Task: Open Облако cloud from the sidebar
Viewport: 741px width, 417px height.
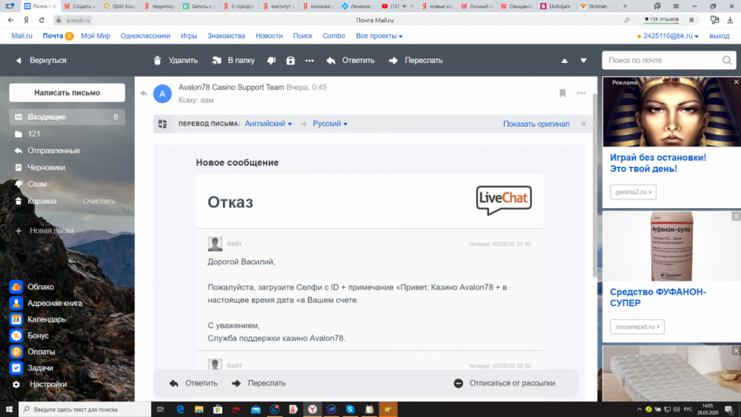Action: click(x=40, y=287)
